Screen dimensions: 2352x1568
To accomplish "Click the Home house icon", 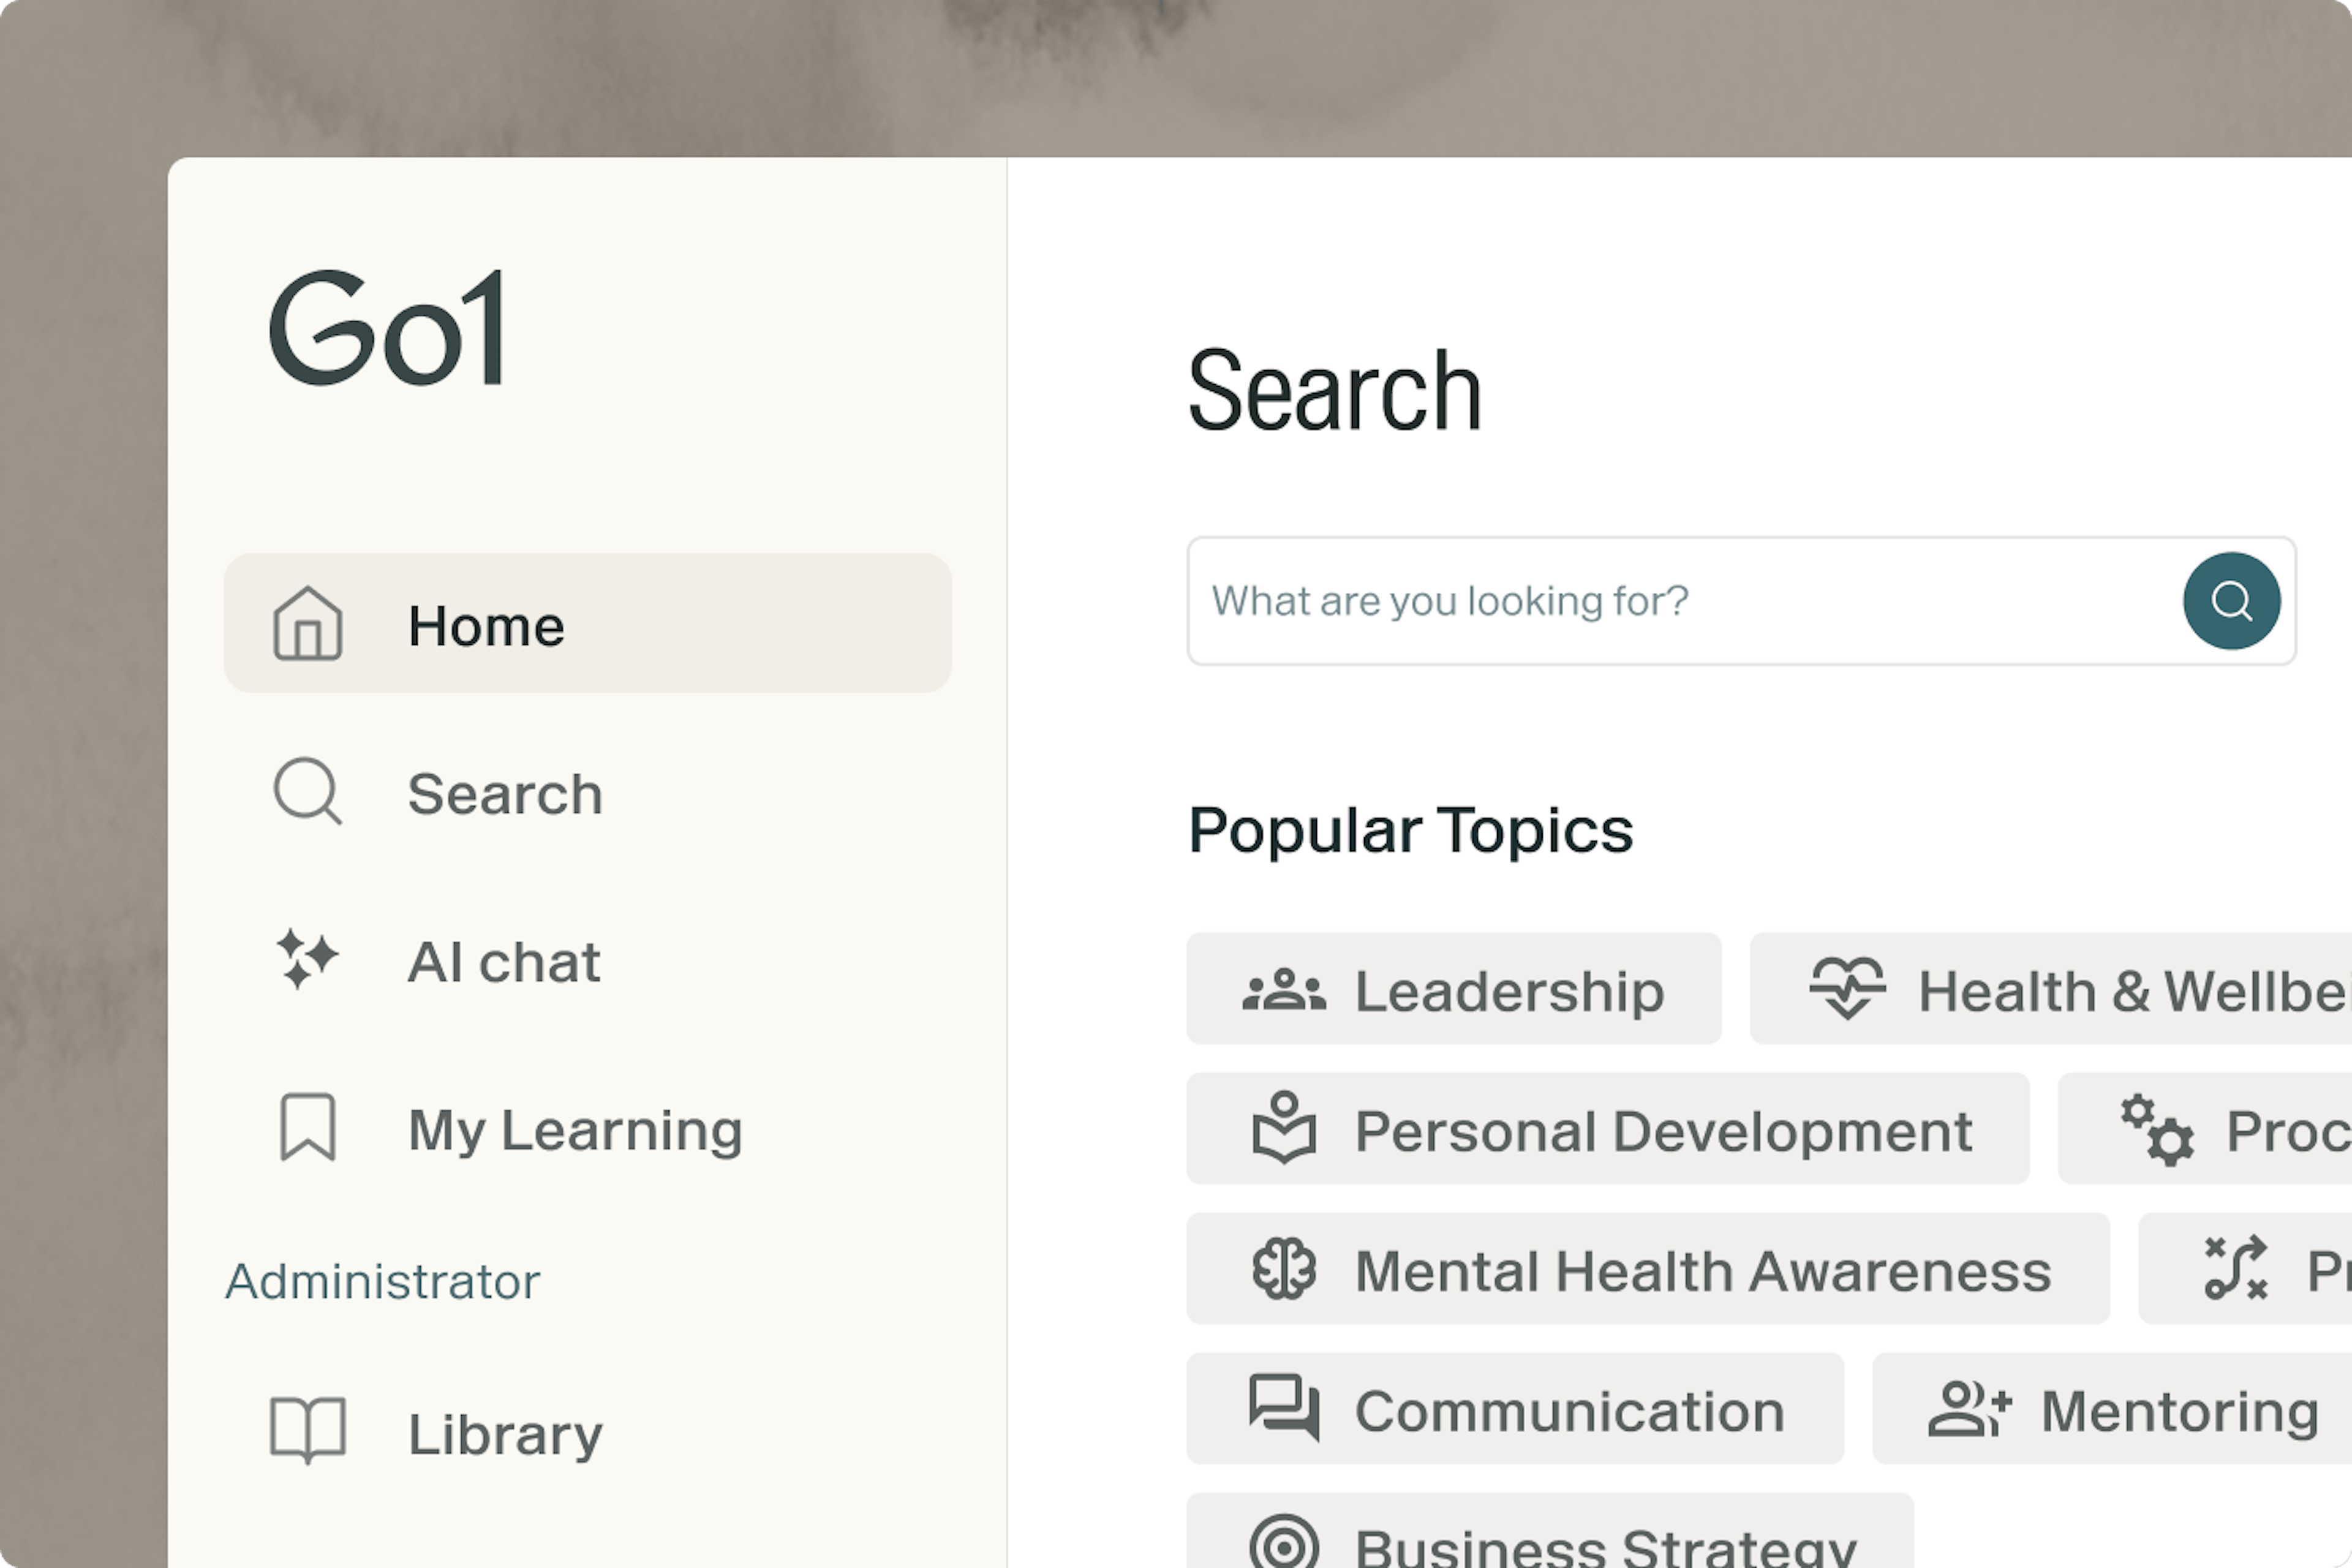I will point(308,624).
